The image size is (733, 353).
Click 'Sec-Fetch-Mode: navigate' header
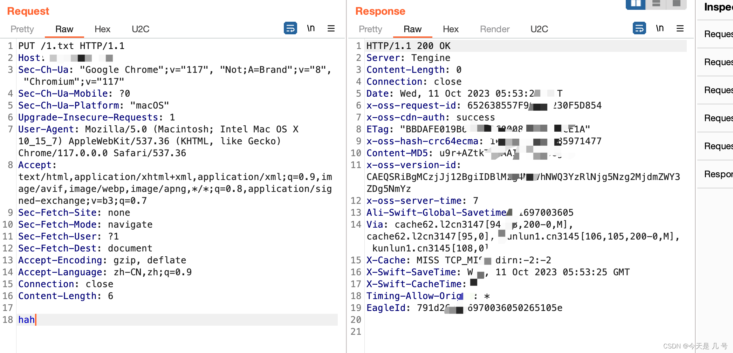click(85, 224)
